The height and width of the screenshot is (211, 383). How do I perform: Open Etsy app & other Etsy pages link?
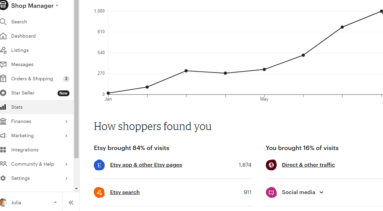(x=146, y=165)
